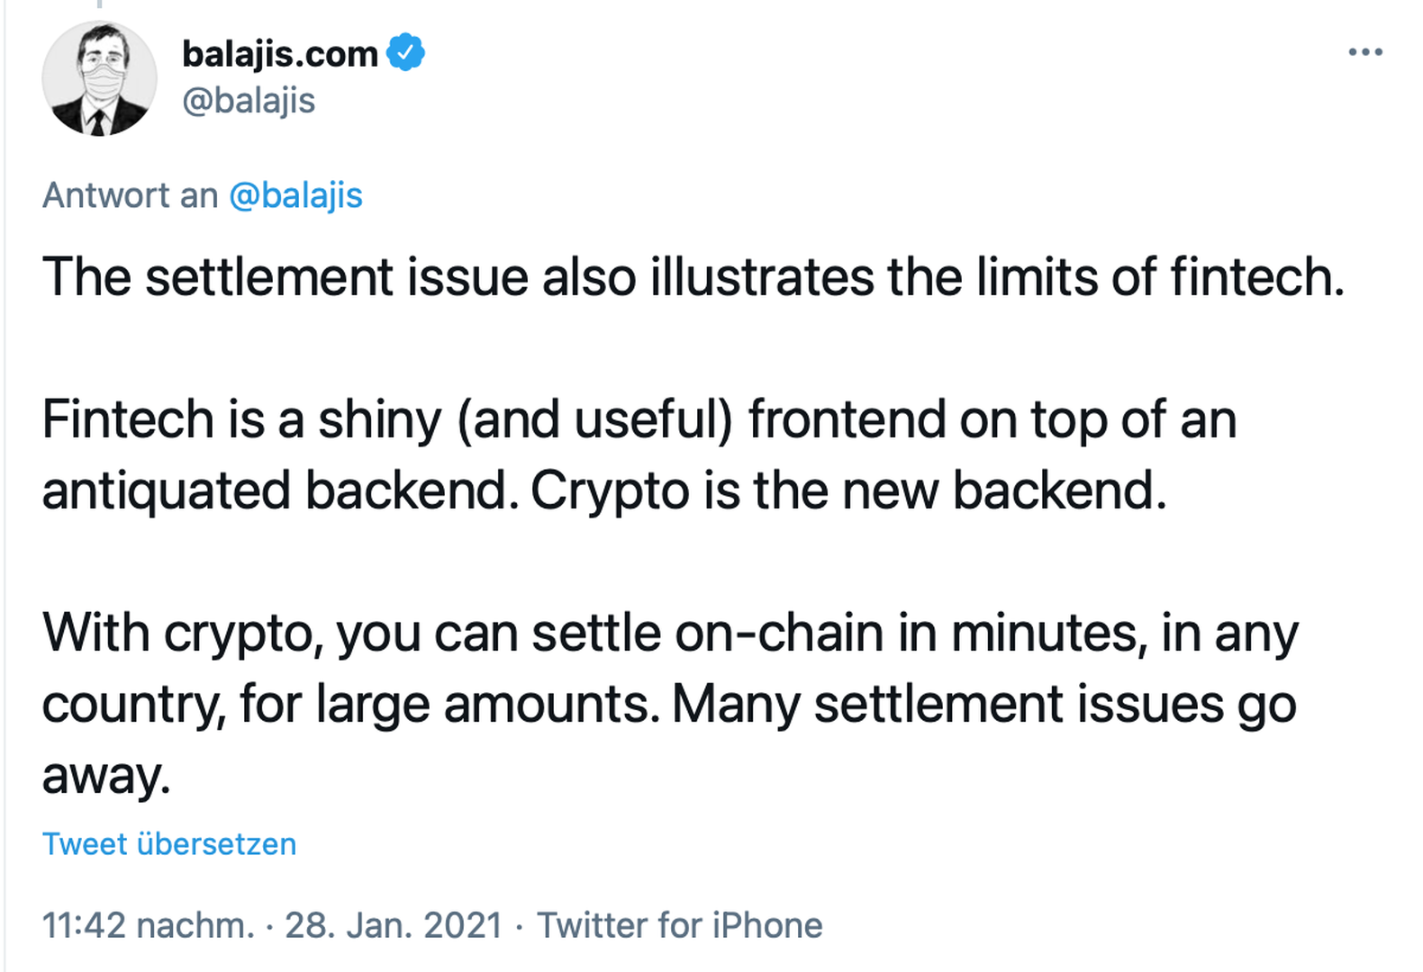Click the balajis.com display name
1423x972 pixels.
coord(279,54)
